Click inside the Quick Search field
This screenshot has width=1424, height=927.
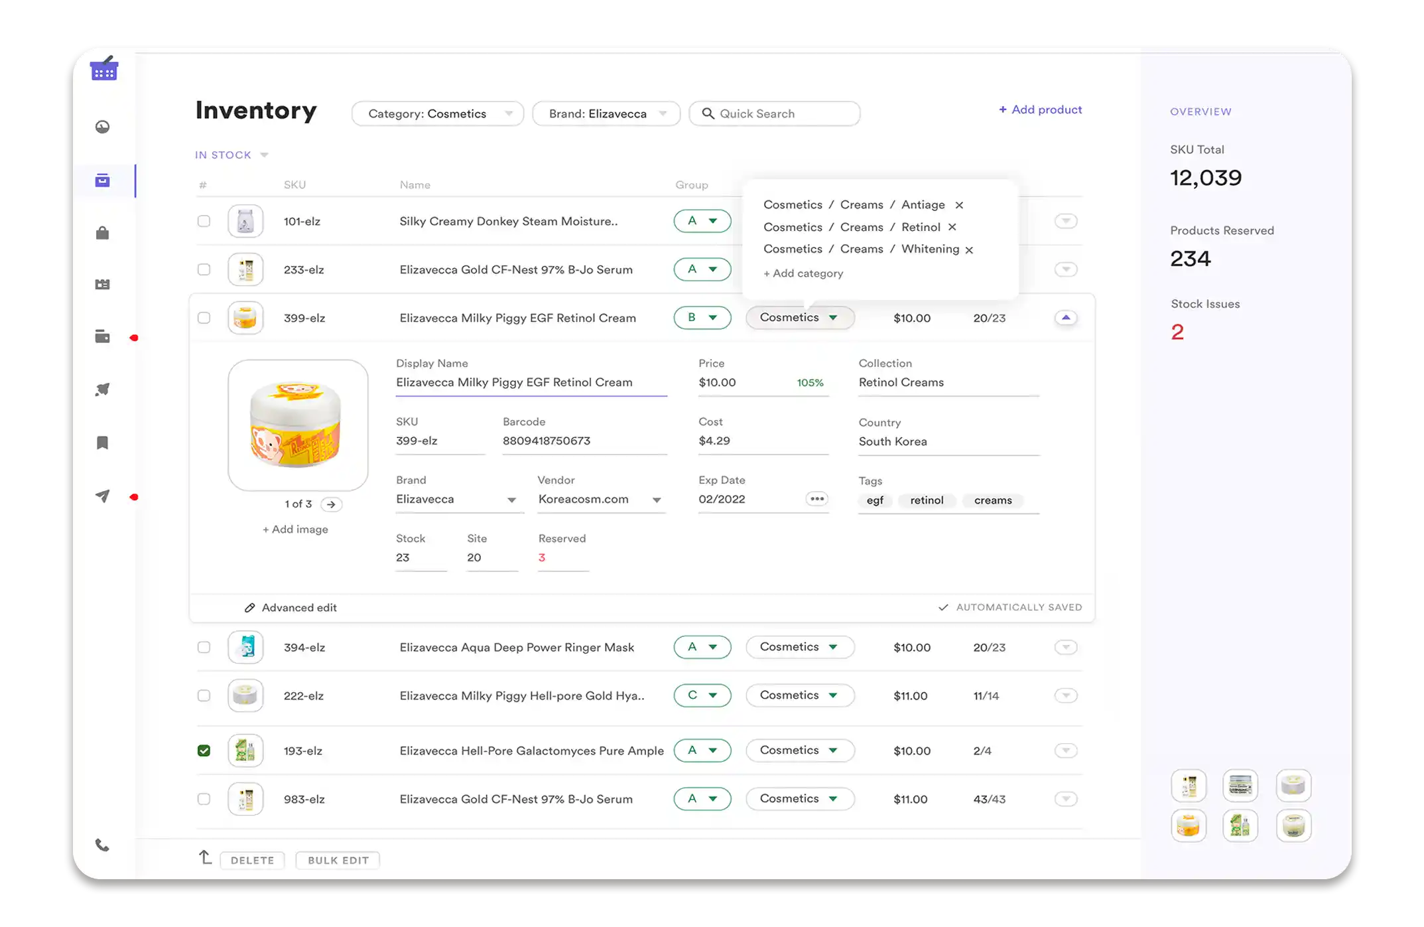click(x=774, y=113)
